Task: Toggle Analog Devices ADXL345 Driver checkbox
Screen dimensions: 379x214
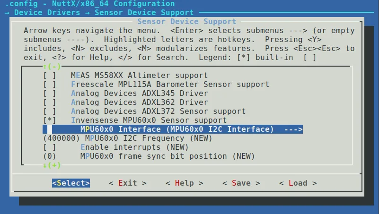Action: (x=50, y=94)
